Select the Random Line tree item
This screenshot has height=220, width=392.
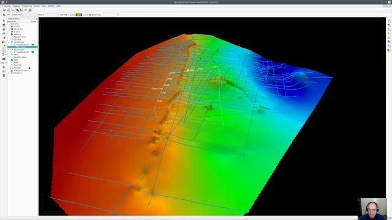(20, 37)
